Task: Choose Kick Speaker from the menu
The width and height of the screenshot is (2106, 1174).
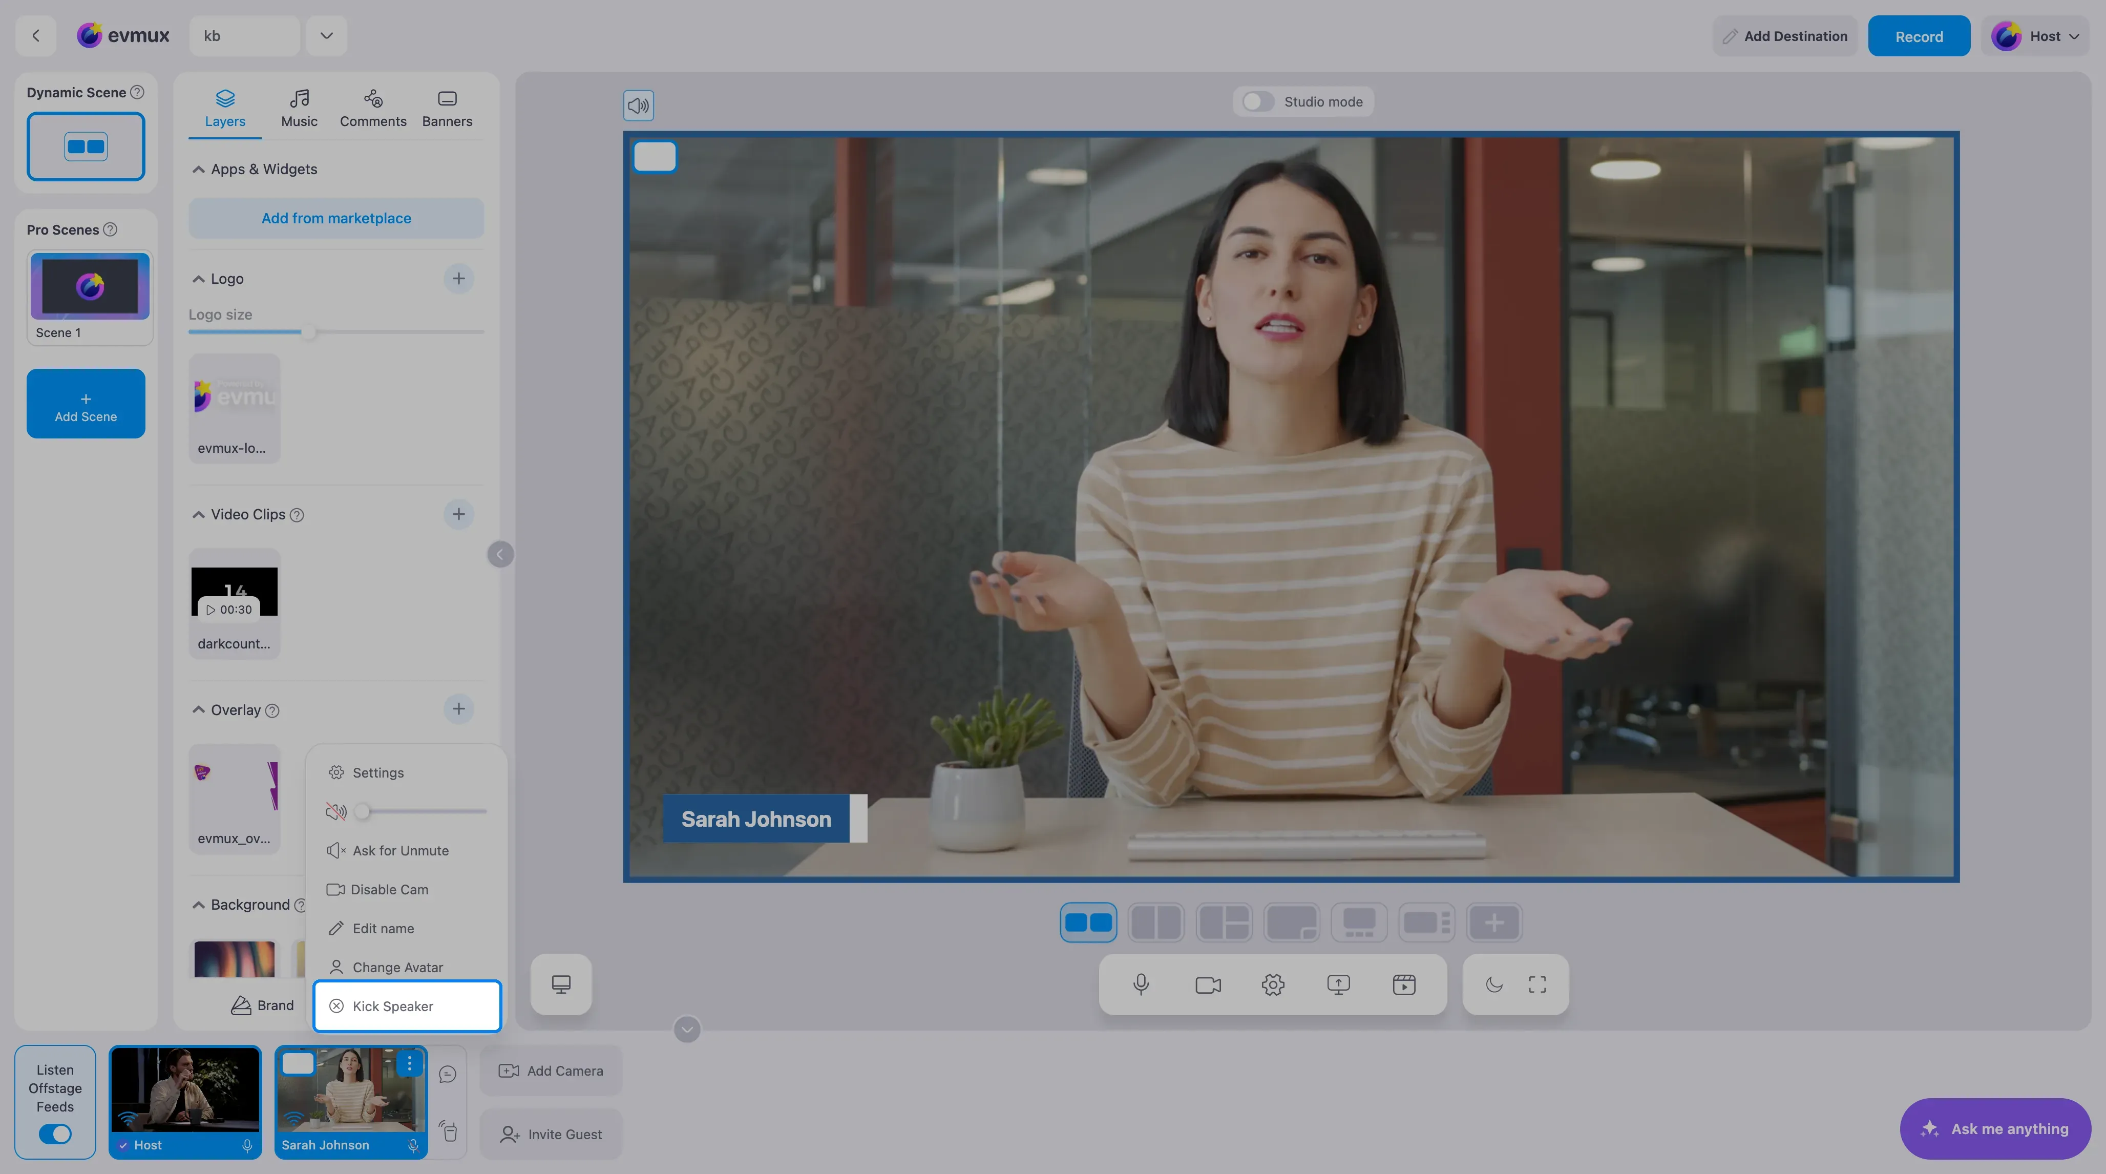Action: click(407, 1005)
